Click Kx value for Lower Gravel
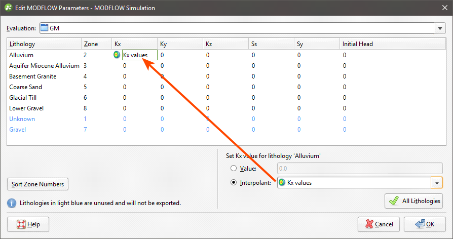453x239 pixels. coord(125,108)
